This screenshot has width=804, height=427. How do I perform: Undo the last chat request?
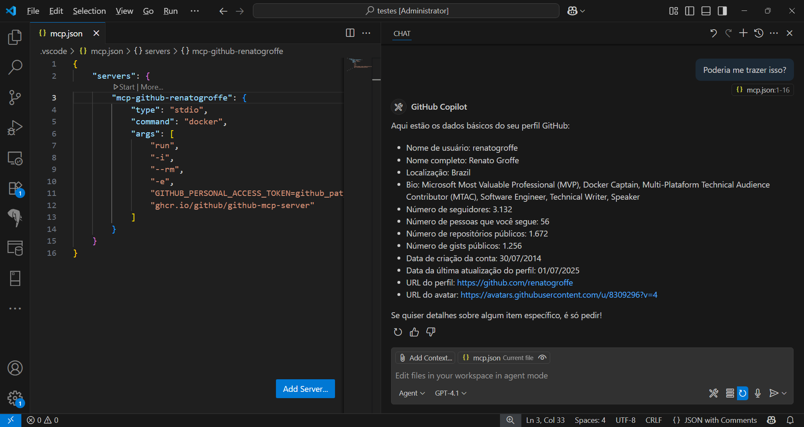pyautogui.click(x=714, y=33)
